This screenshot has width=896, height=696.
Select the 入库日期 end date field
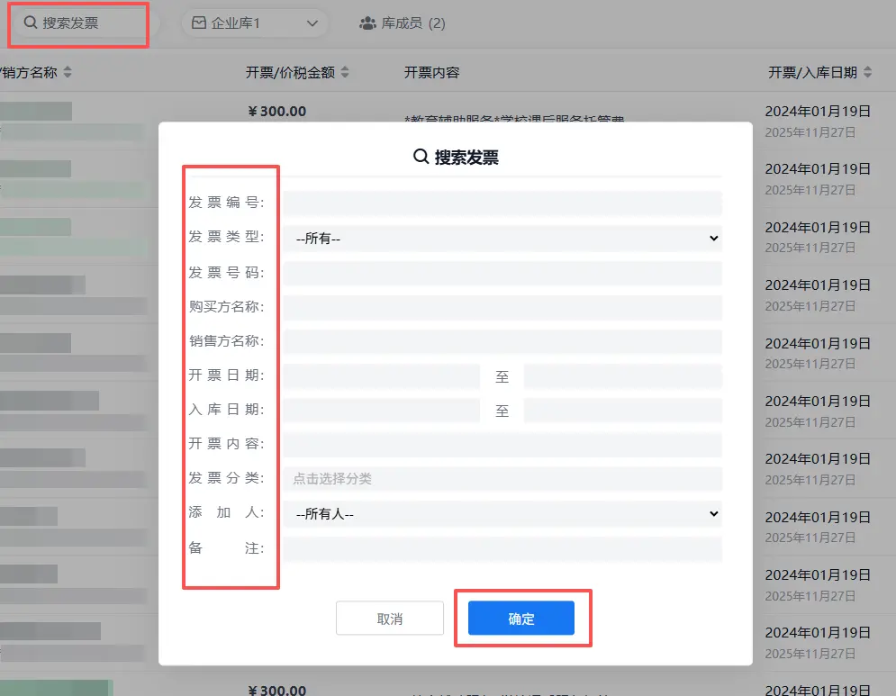coord(622,411)
